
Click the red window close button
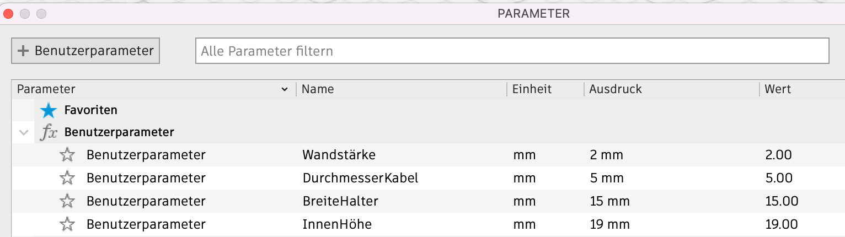[9, 13]
